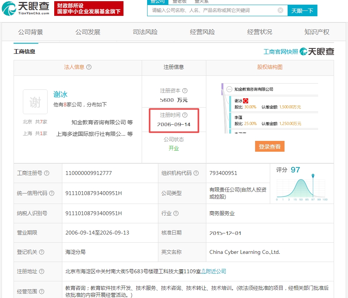Click shareholder 李瑾 in the equity structure
348x298 pixels.
coord(238,117)
